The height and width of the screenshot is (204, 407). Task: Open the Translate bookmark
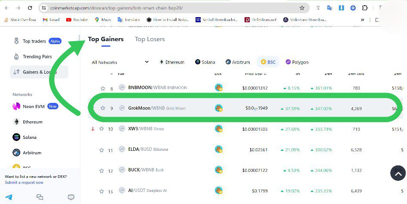(129, 20)
